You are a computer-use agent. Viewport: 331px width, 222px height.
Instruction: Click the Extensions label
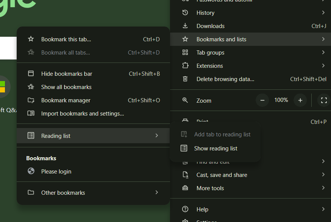pyautogui.click(x=209, y=66)
